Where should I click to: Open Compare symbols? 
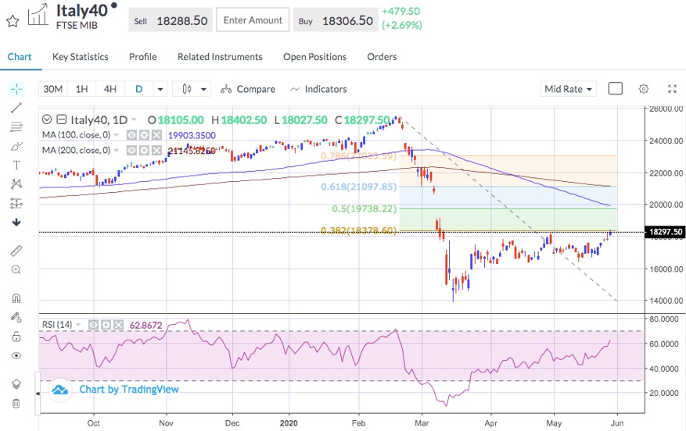pyautogui.click(x=248, y=89)
